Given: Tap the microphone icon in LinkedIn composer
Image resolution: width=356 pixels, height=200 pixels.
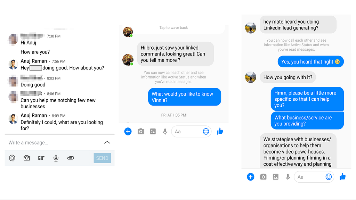Looking at the screenshot, I should pyautogui.click(x=56, y=158).
